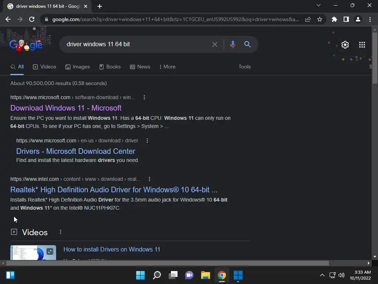Open the network status tray icon
The width and height of the screenshot is (378, 284).
click(x=333, y=275)
